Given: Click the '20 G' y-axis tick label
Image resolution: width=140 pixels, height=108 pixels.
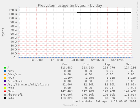Looking at the screenshot, I should [x=14, y=49].
